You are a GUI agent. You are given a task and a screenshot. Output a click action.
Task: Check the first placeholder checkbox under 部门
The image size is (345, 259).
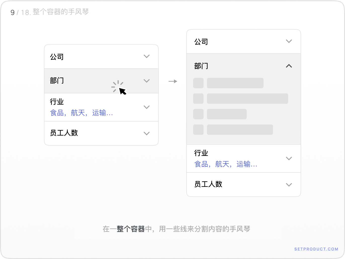tap(198, 83)
